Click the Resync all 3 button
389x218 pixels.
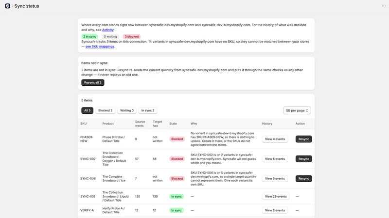(93, 82)
